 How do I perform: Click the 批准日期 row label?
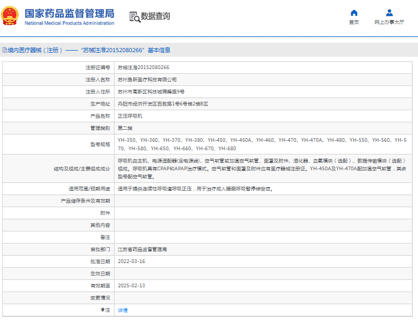(100, 261)
